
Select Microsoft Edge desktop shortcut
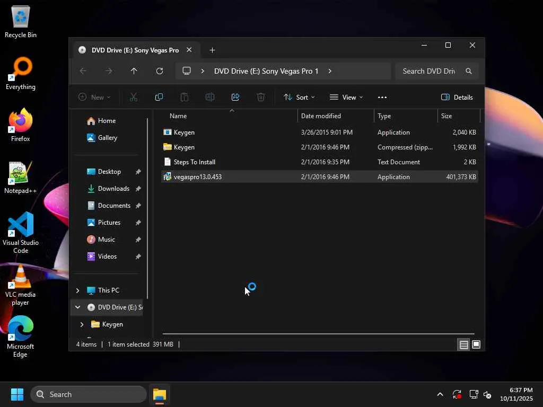click(21, 337)
